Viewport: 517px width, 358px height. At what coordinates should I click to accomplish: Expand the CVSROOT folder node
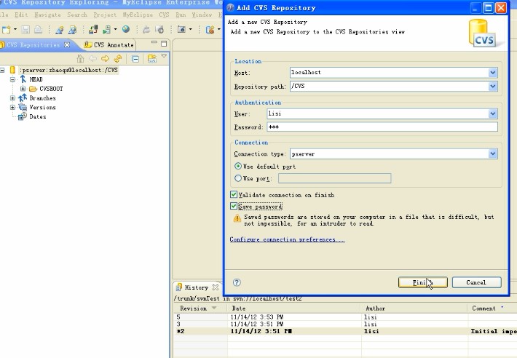click(23, 89)
